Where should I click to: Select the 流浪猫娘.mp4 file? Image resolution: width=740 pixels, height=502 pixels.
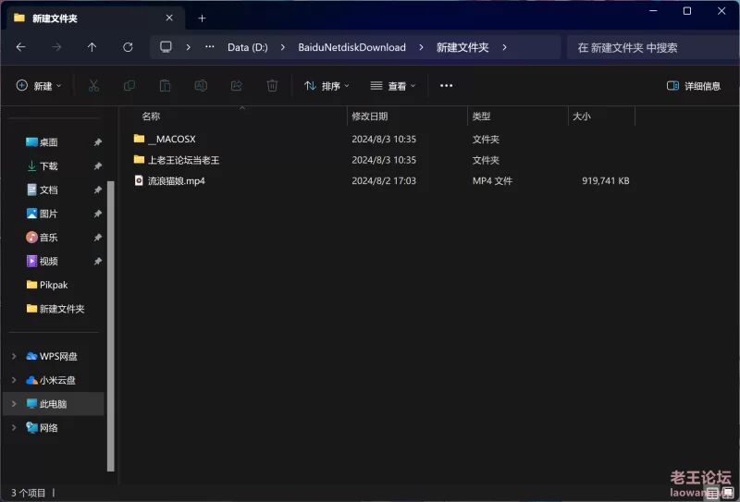(176, 181)
